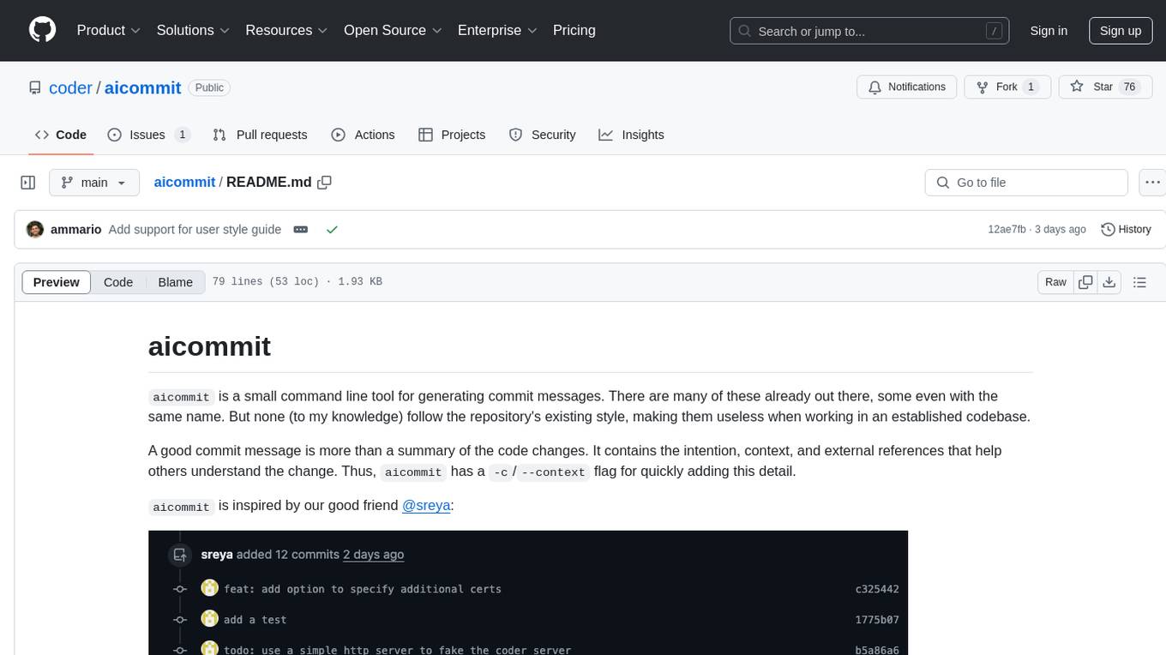The height and width of the screenshot is (655, 1166).
Task: Open the Enterprise dropdown menu
Action: click(497, 30)
